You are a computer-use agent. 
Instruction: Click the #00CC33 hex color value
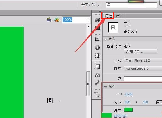click(x=120, y=116)
